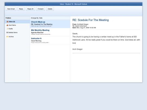
Task: Go to Sent Items label
Action: 12,25
